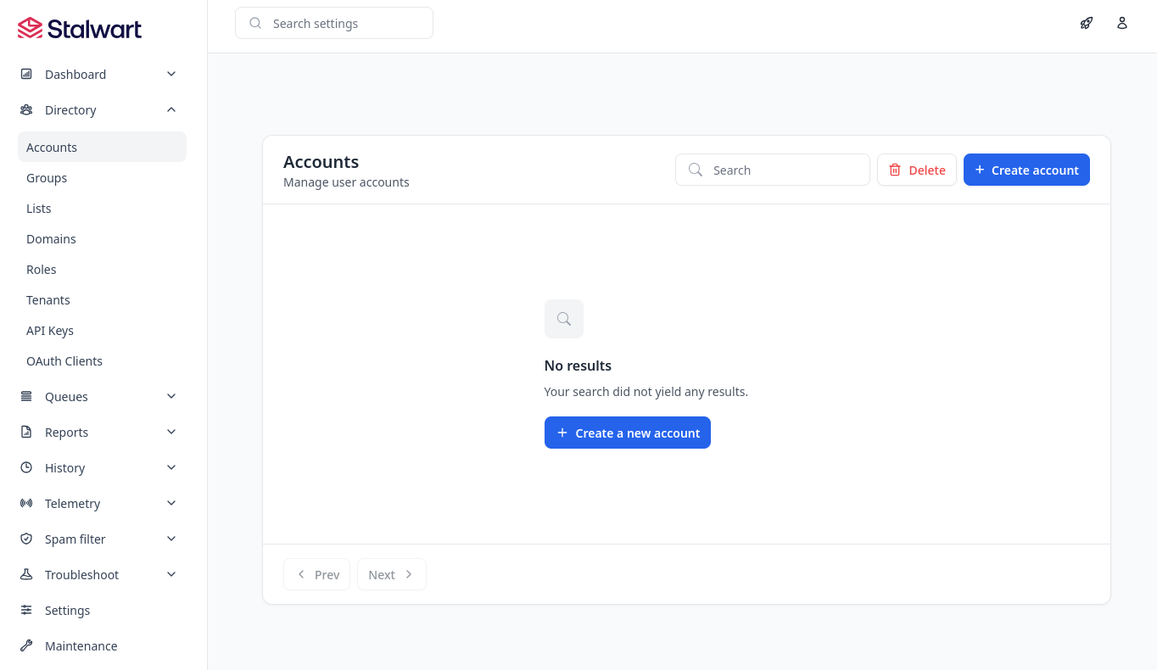Click the Settings sliders icon in sidebar

click(x=26, y=610)
